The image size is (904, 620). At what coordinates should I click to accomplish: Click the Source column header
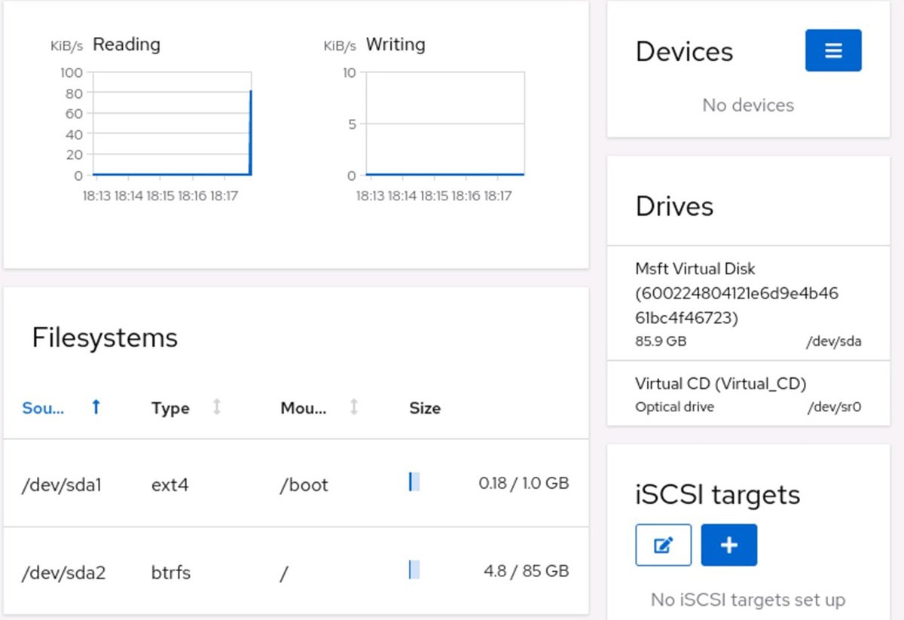pyautogui.click(x=41, y=408)
